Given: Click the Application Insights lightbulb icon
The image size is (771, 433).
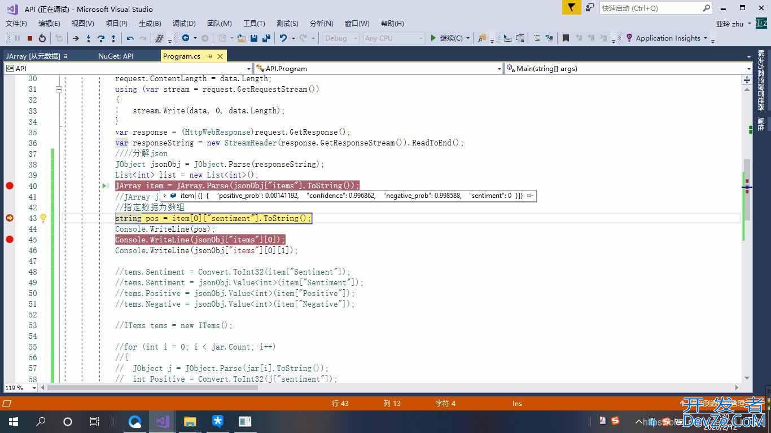Looking at the screenshot, I should 629,38.
